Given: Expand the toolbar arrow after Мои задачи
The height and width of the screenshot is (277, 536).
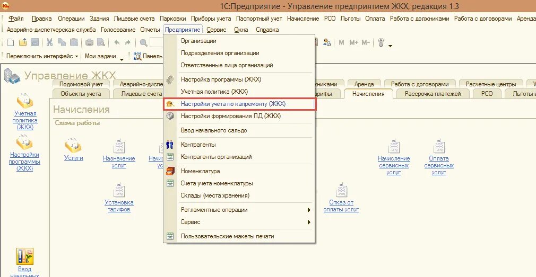Looking at the screenshot, I should pyautogui.click(x=122, y=60).
